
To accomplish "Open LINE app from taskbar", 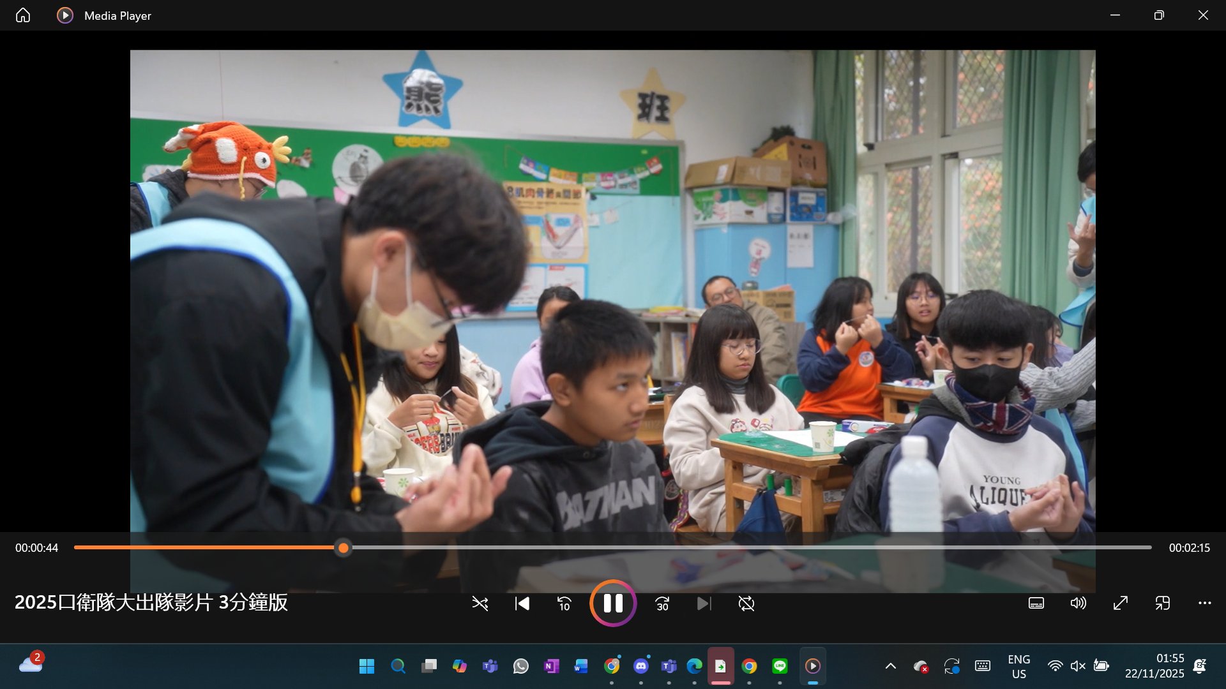I will click(x=780, y=666).
